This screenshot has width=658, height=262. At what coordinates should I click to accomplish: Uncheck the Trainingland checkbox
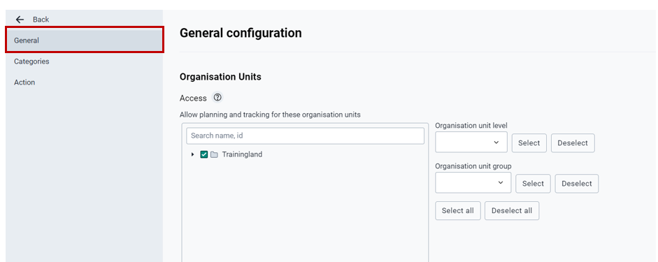pyautogui.click(x=204, y=154)
